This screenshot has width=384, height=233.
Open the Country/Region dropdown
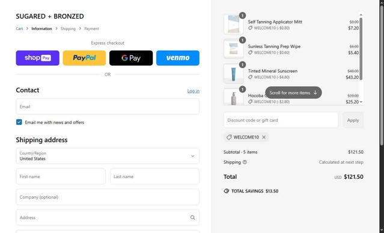(108, 156)
